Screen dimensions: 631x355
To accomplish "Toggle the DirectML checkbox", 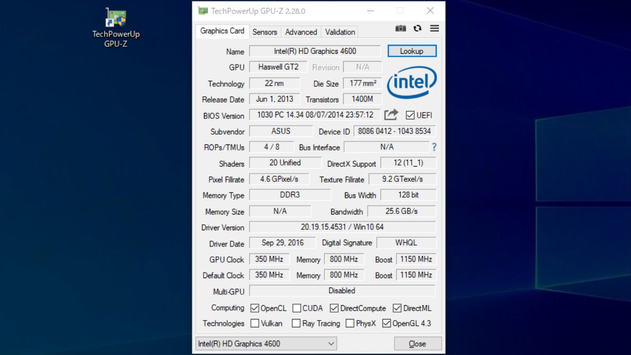I will [x=397, y=308].
